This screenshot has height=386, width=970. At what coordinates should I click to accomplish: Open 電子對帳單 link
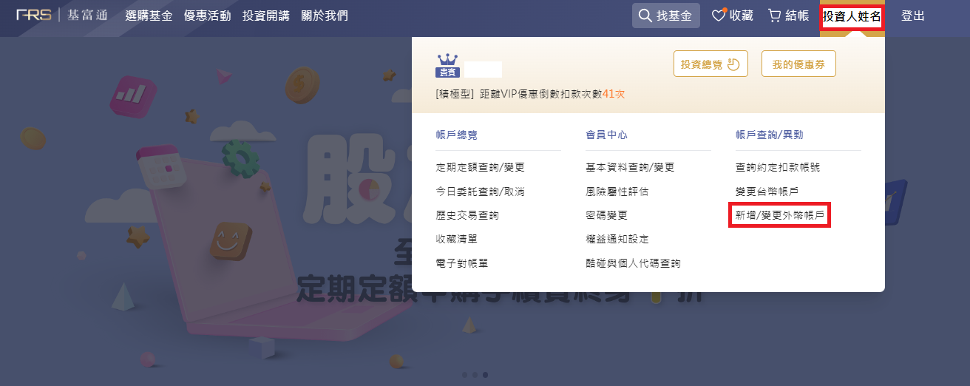point(462,263)
